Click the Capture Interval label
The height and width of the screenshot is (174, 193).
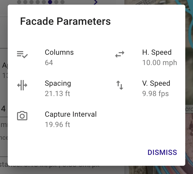point(71,114)
